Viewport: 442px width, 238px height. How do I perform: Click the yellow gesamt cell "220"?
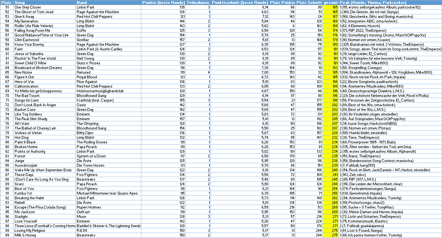coord(331,133)
